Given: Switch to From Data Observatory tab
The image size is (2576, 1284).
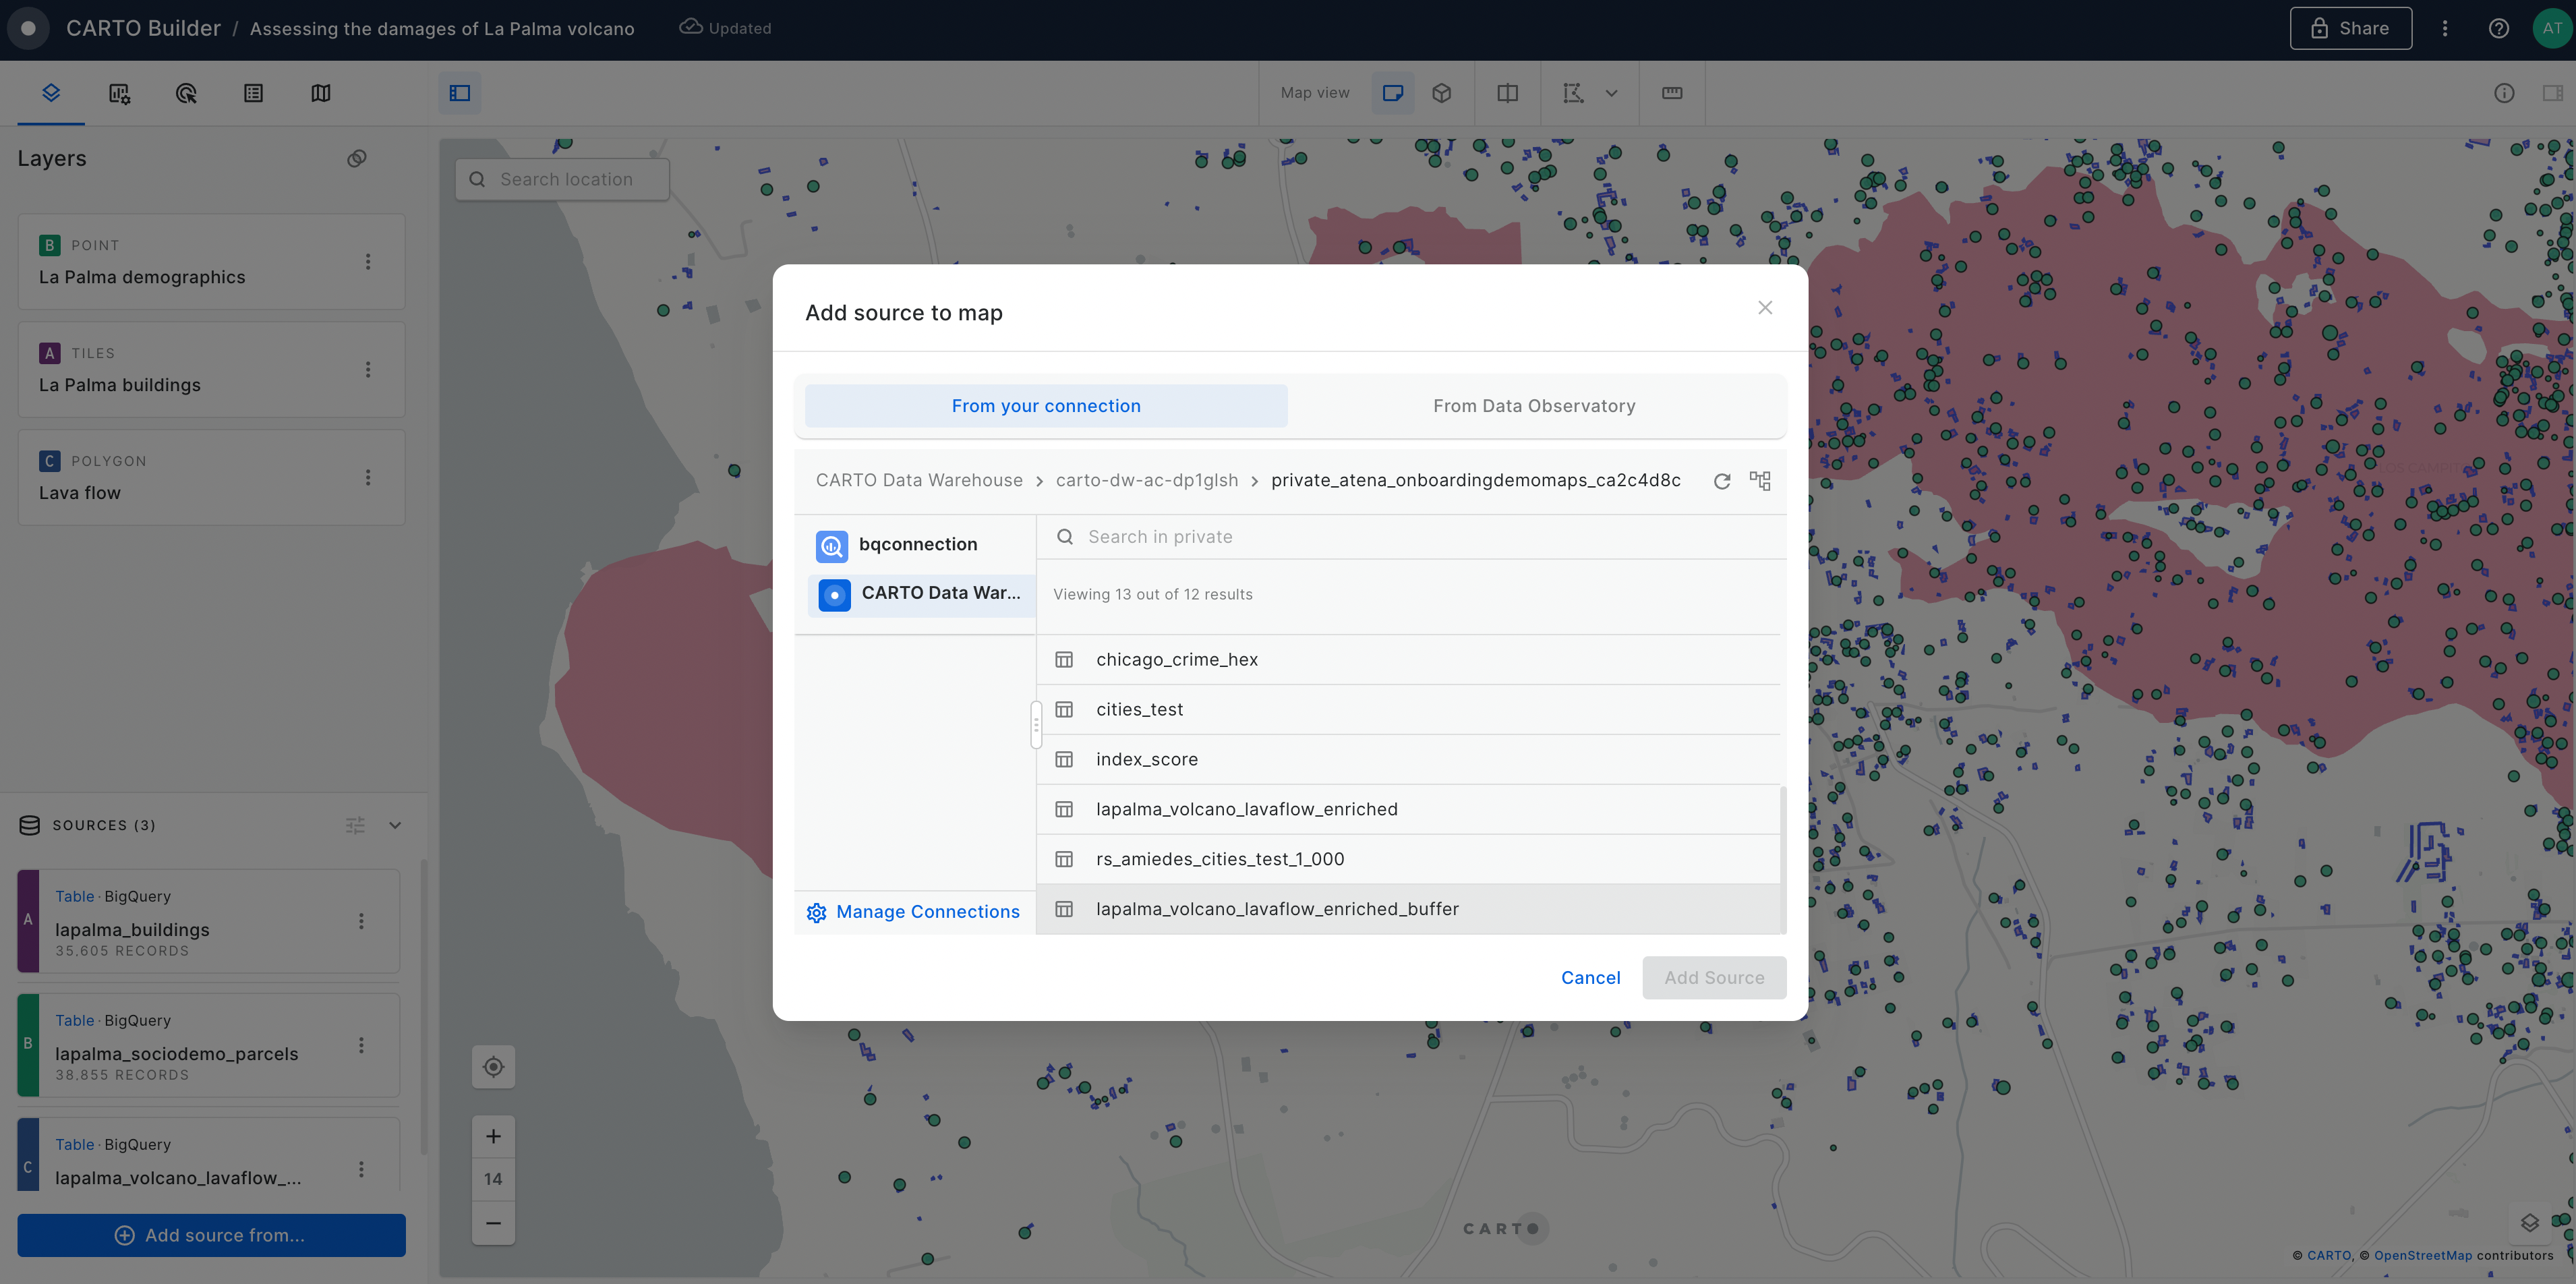Looking at the screenshot, I should click(x=1534, y=406).
